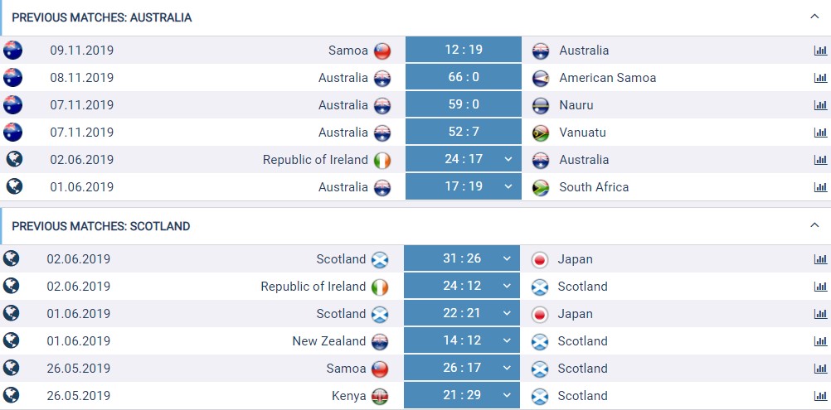This screenshot has width=831, height=410.
Task: Click Previous Matches: Scotland header title
Action: click(x=100, y=226)
